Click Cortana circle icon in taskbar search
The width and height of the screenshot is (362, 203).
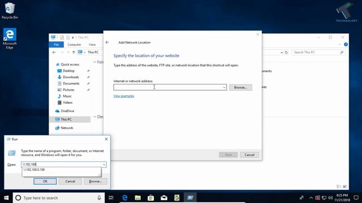coord(18,198)
